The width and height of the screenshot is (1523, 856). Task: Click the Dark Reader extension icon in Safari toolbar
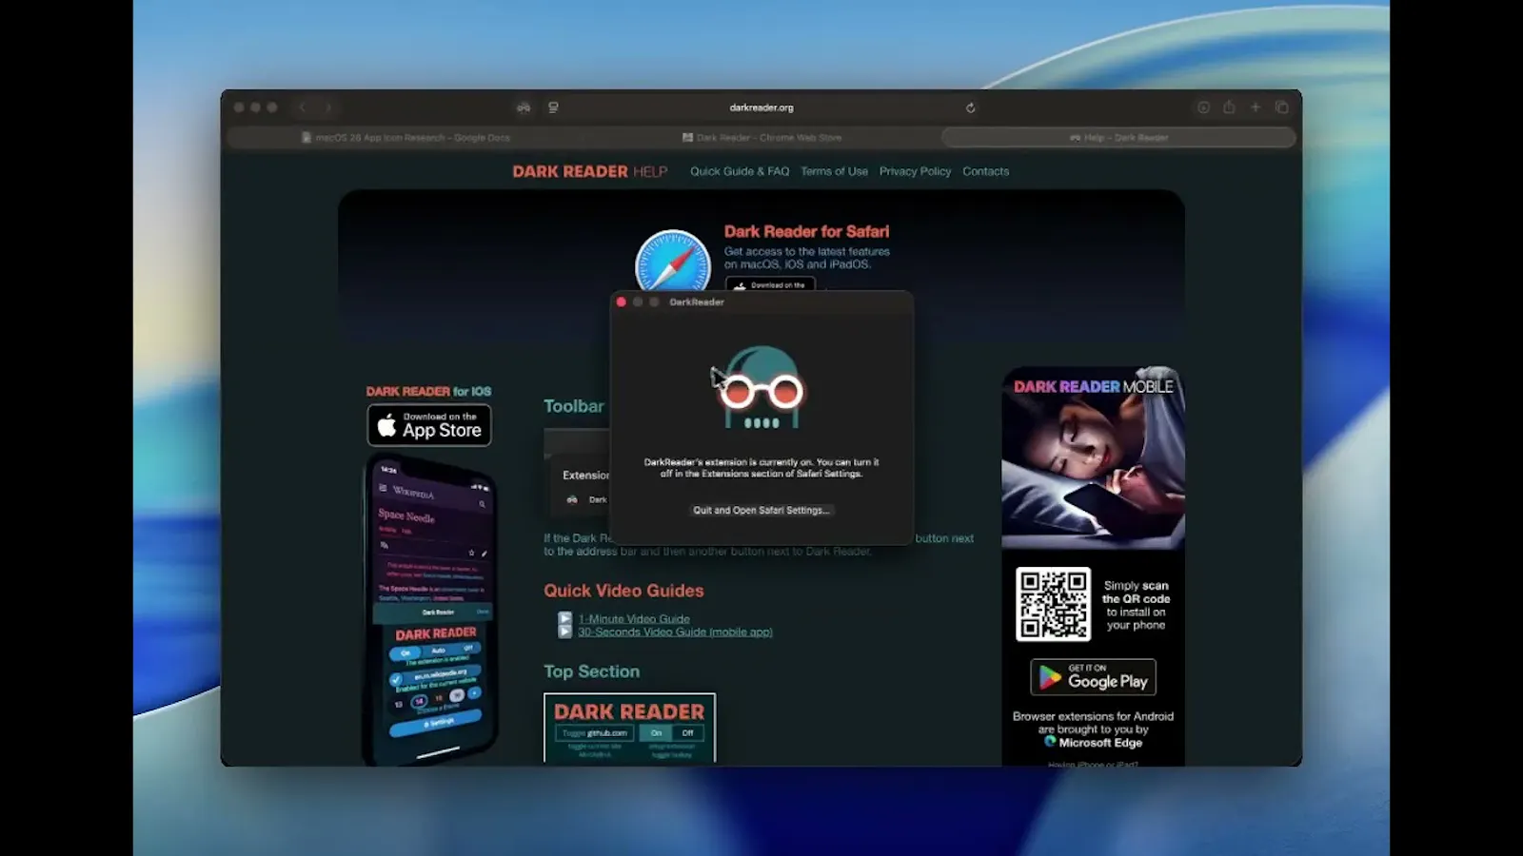524,107
